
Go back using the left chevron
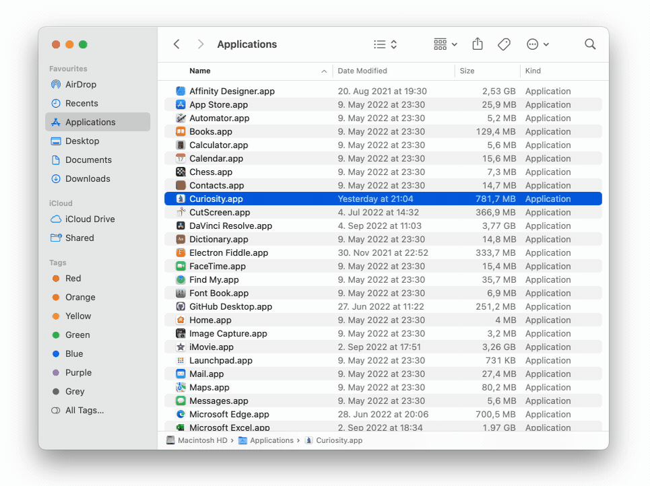(176, 44)
